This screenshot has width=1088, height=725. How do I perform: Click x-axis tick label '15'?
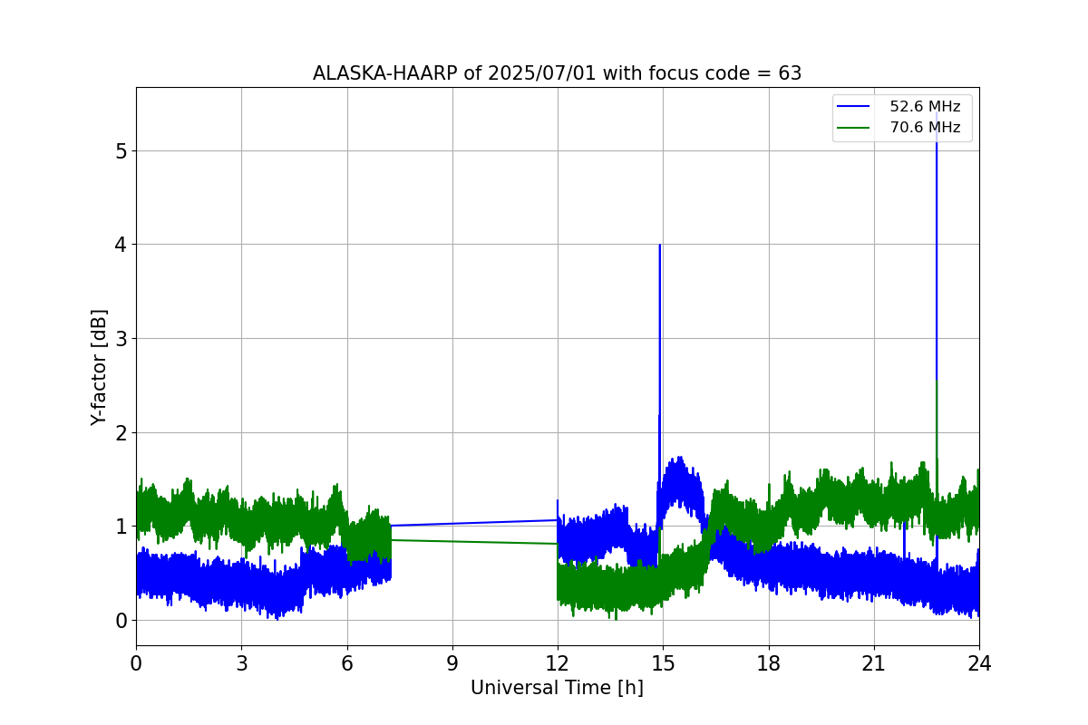pos(663,663)
